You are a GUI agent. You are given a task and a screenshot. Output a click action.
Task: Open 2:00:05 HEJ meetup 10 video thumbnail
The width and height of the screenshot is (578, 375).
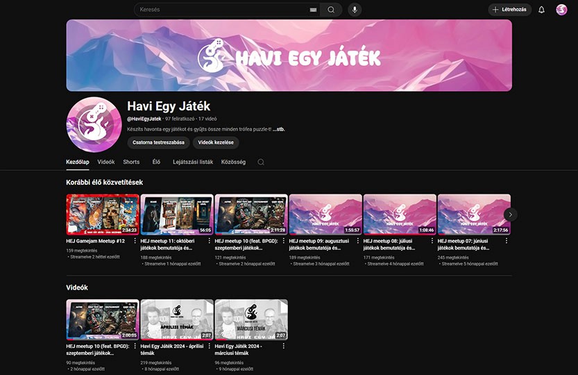coord(103,319)
